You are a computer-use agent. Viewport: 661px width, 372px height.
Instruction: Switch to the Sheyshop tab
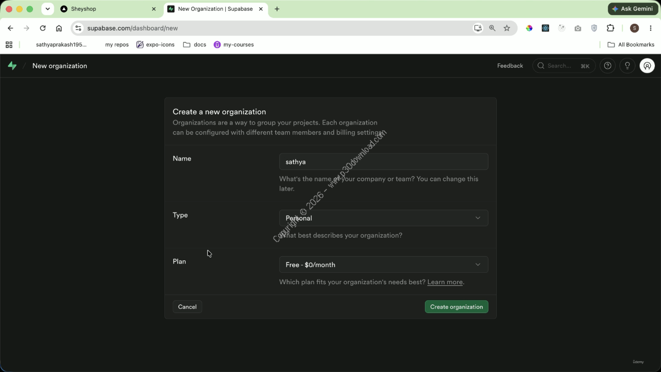(108, 9)
